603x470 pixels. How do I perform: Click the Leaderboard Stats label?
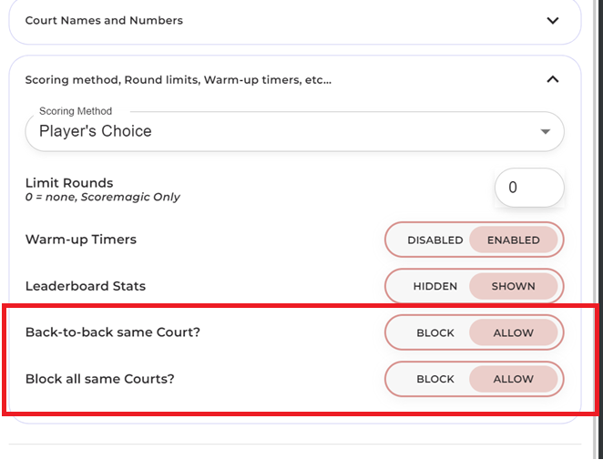pos(86,286)
